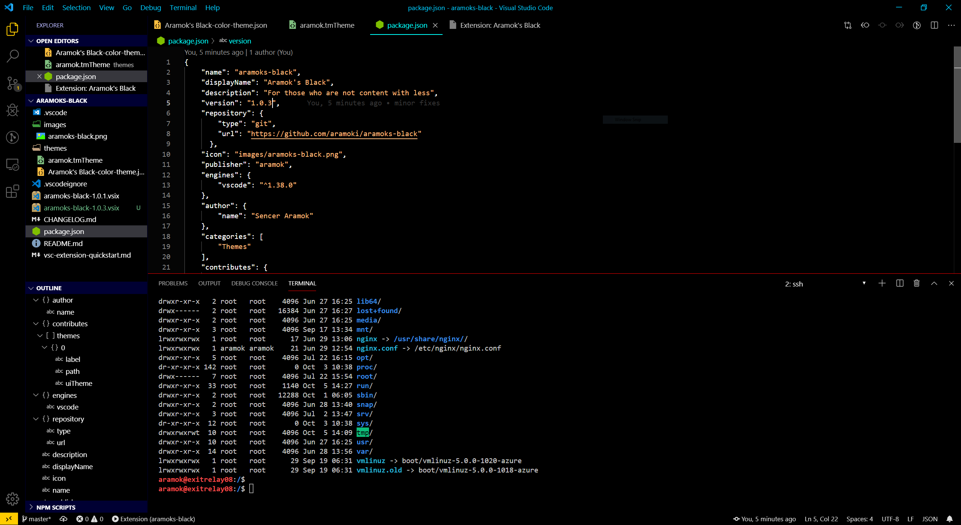Click the notifications bell in status bar
The width and height of the screenshot is (961, 525).
pyautogui.click(x=949, y=519)
